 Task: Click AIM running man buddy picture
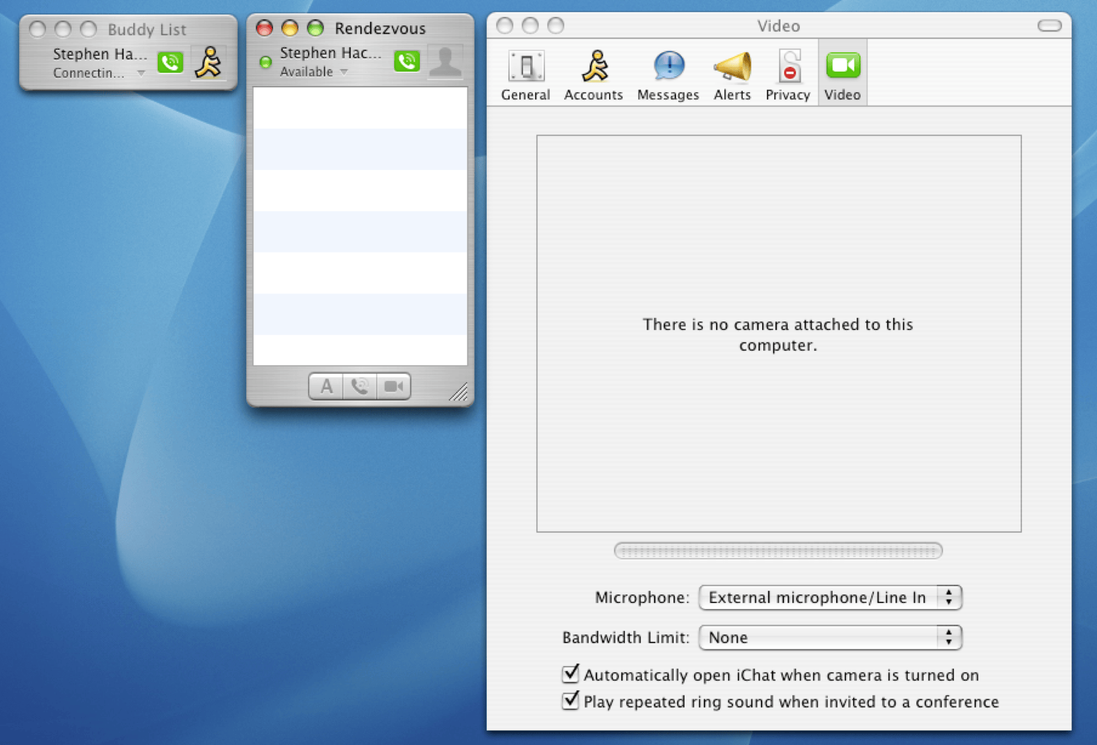208,62
